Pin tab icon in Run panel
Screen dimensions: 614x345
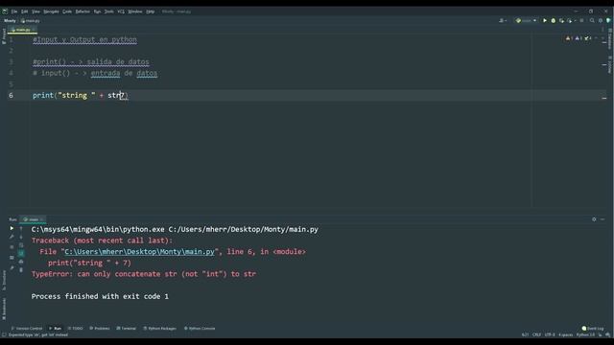click(x=12, y=268)
